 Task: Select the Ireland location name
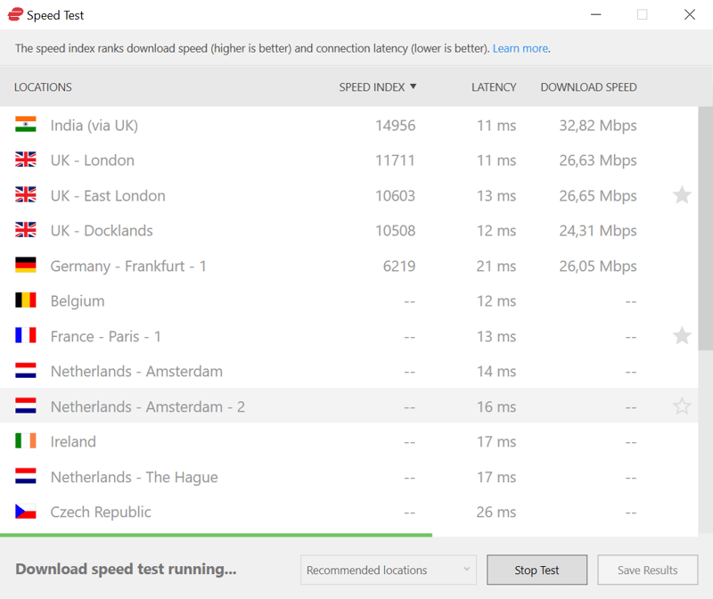pos(73,441)
